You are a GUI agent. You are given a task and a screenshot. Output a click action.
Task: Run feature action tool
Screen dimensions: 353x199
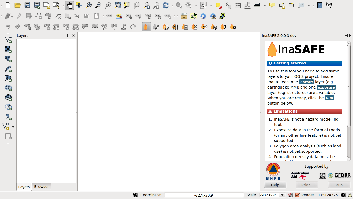(189, 5)
